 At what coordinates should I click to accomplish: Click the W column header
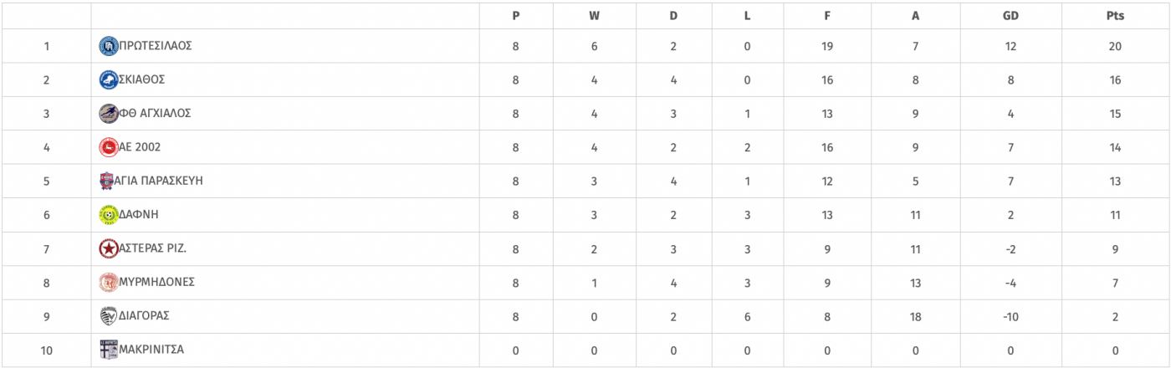click(594, 16)
